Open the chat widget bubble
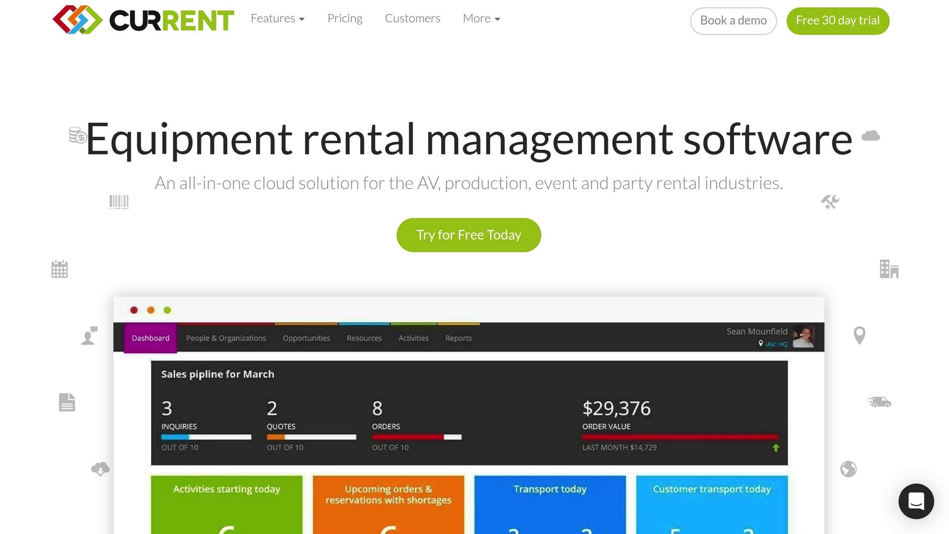949x534 pixels. point(916,501)
